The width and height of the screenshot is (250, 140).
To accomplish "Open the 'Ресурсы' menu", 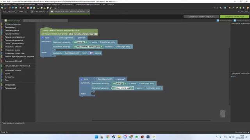I will tap(40, 4).
